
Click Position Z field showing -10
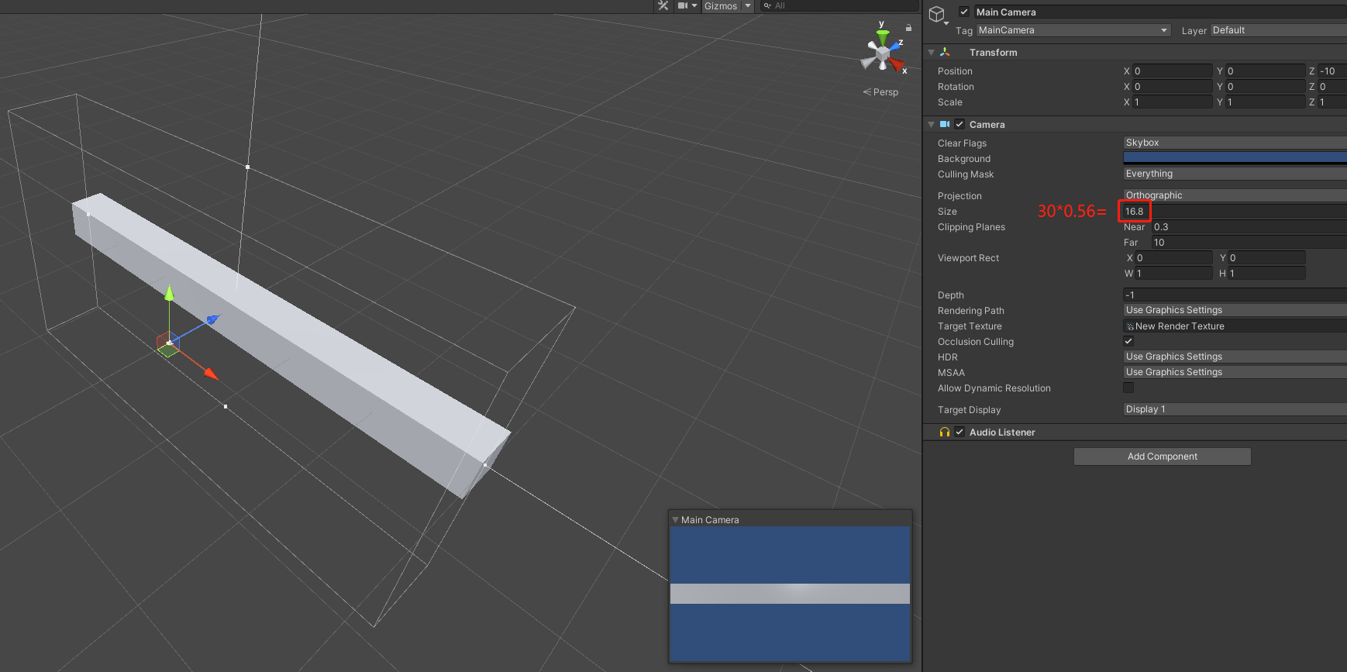click(1332, 71)
